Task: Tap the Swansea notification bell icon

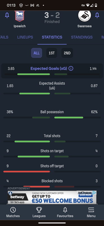Action: click(97, 15)
